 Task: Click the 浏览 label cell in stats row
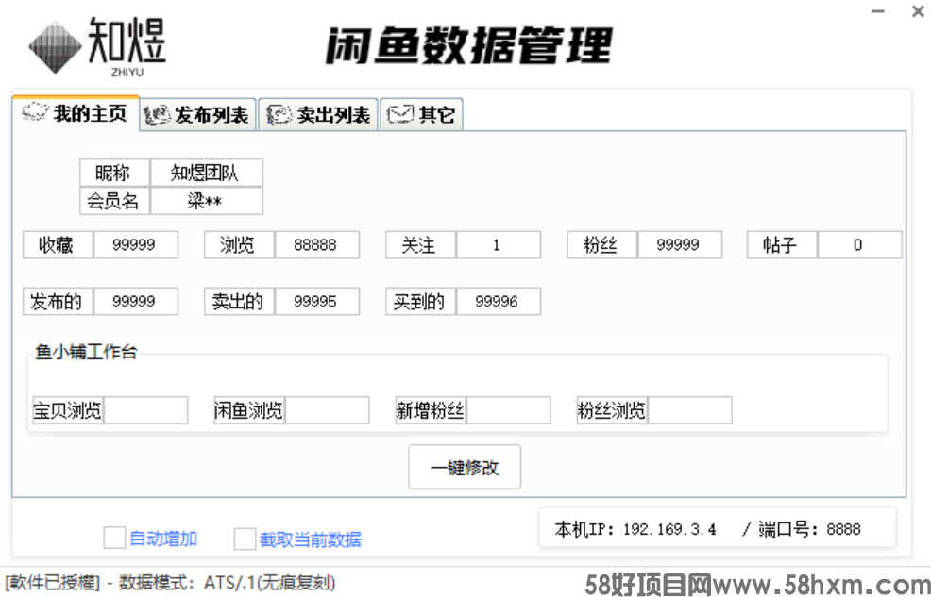click(239, 245)
